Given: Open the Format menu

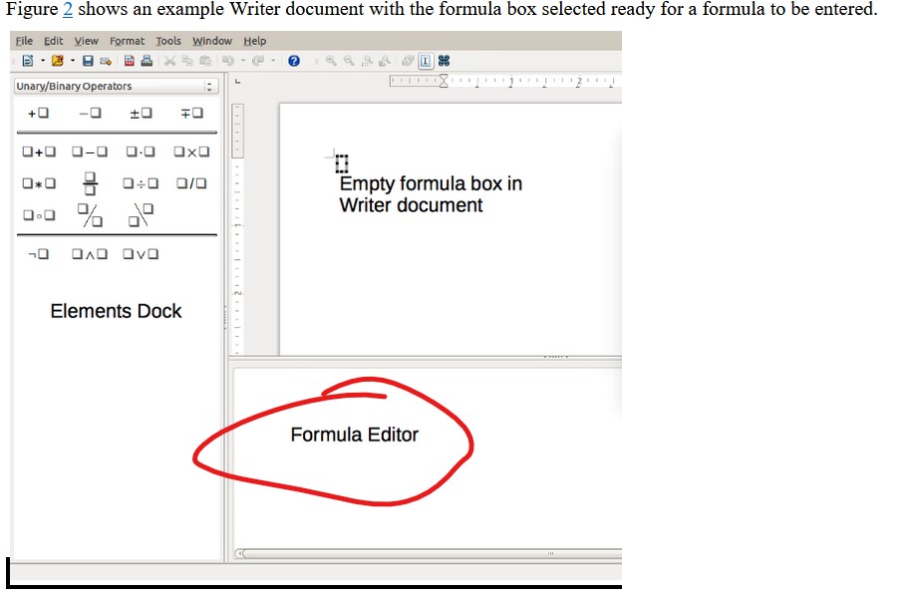Looking at the screenshot, I should 127,41.
